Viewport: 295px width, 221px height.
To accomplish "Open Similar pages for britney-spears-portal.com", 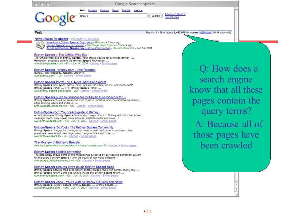I will (x=100, y=91).
